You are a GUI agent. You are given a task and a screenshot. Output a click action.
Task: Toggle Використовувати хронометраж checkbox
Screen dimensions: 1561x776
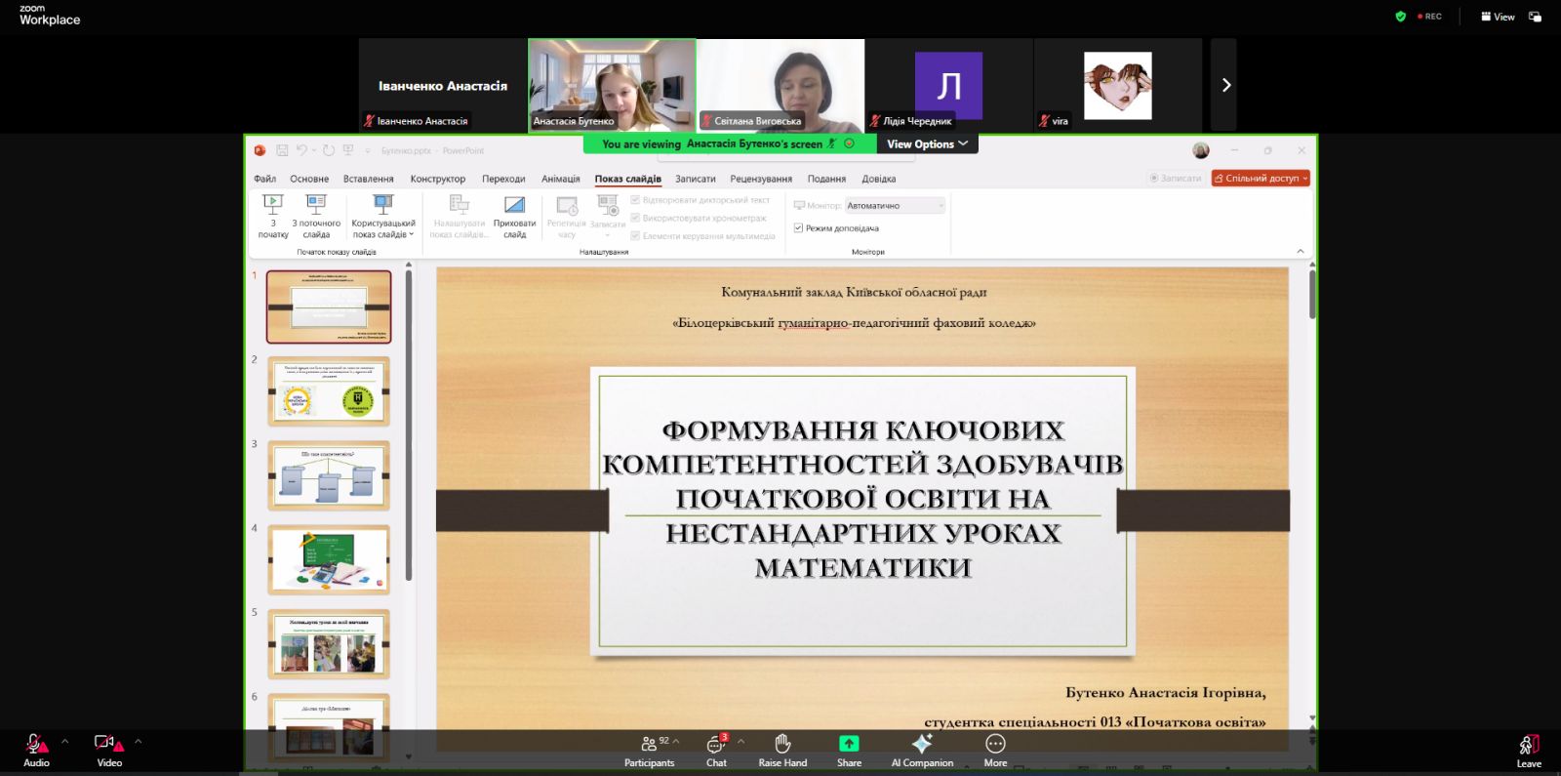[635, 218]
